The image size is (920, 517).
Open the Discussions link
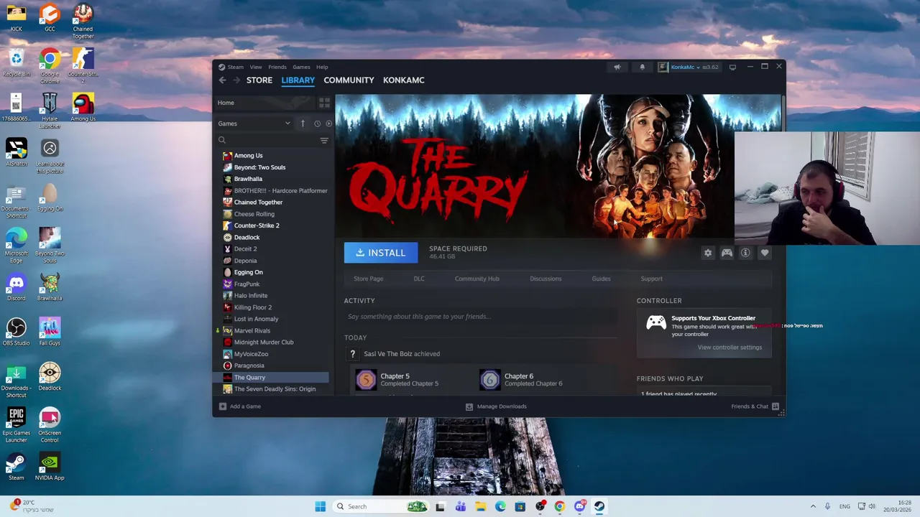coord(546,279)
